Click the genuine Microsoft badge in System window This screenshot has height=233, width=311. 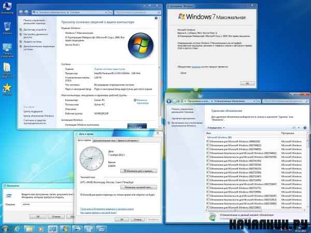point(137,126)
